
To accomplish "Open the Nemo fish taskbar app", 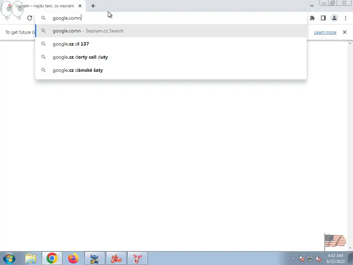I will [116, 258].
